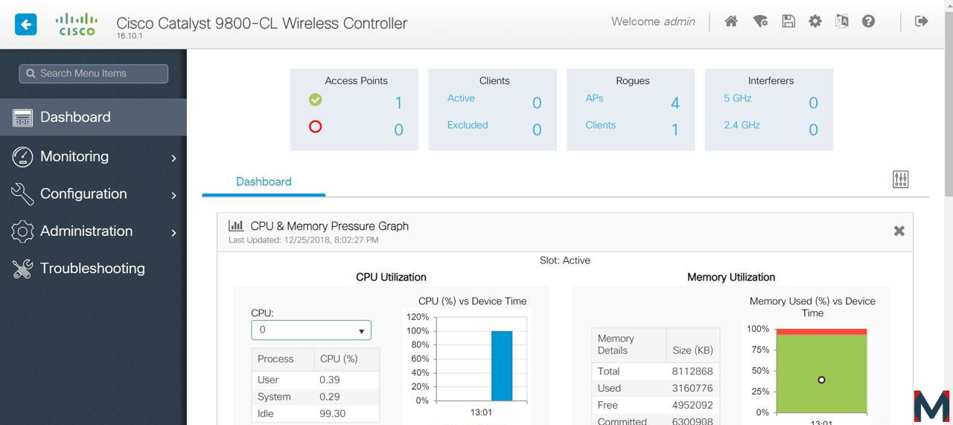Click the System CPU value 0.29
Image resolution: width=953 pixels, height=425 pixels.
point(330,397)
